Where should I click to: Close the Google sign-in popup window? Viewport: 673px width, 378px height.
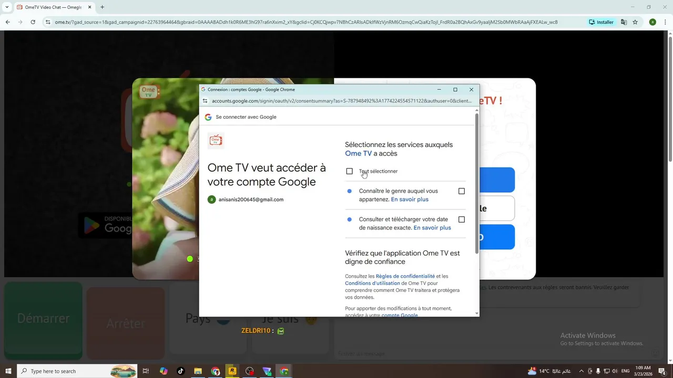471,89
